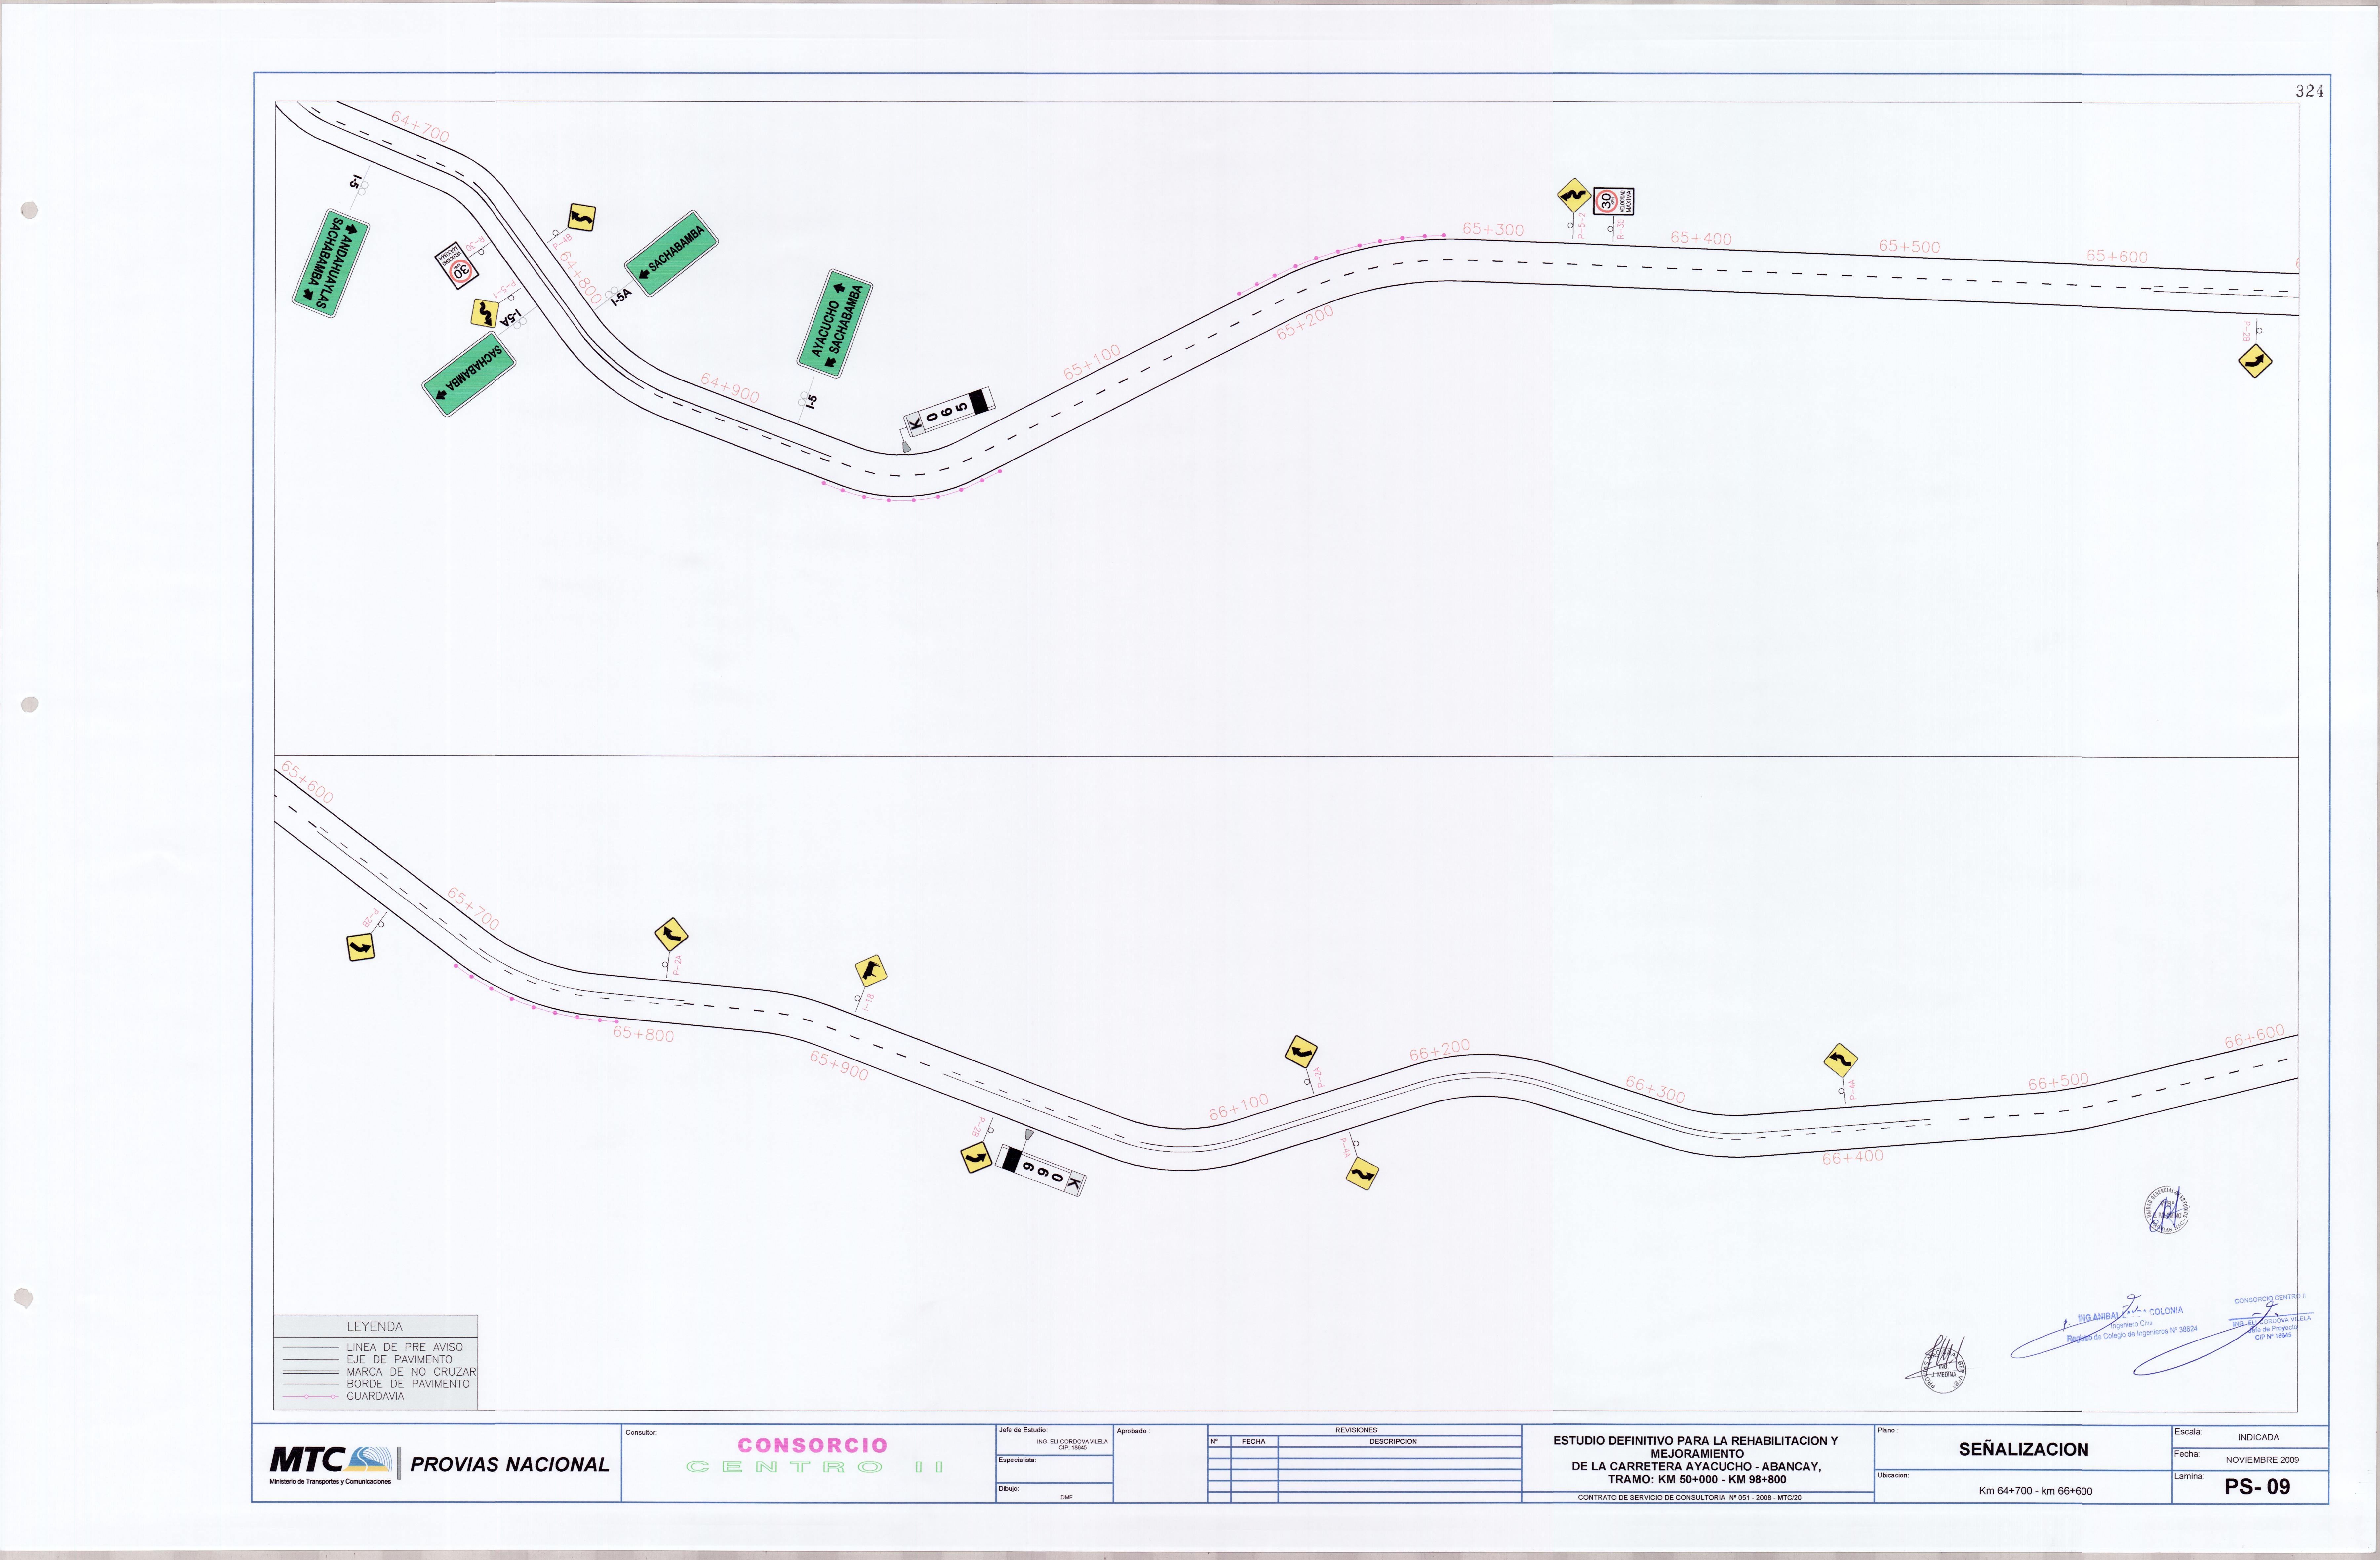Image resolution: width=2380 pixels, height=1560 pixels.
Task: Click the DMF initials under Dibujo
Action: point(1066,1497)
